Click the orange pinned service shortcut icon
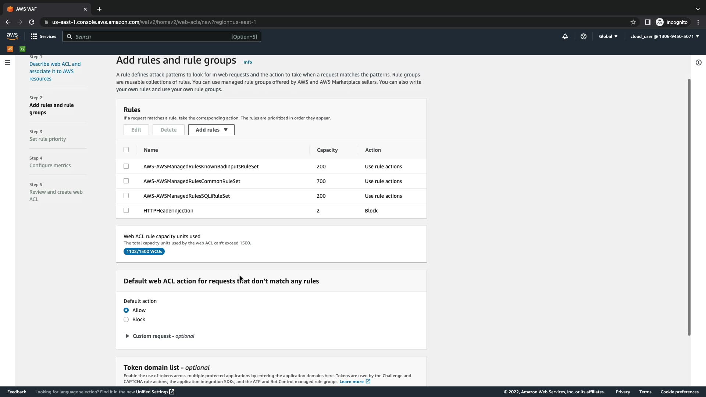The width and height of the screenshot is (706, 397). click(x=10, y=49)
